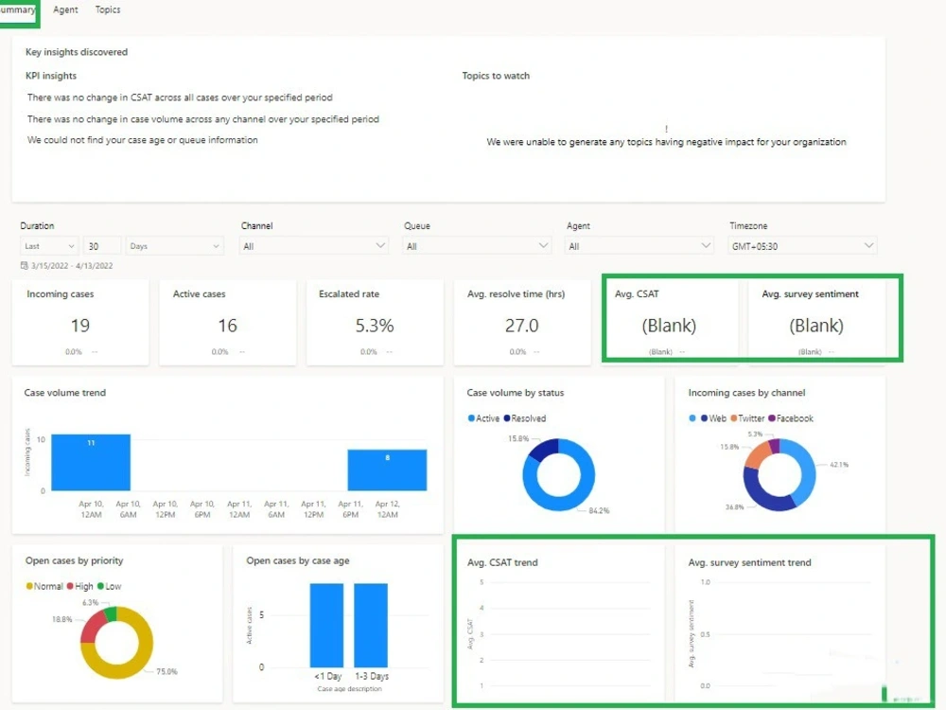This screenshot has height=710, width=946.
Task: Open the Duration 'Last' dropdown
Action: click(x=49, y=246)
